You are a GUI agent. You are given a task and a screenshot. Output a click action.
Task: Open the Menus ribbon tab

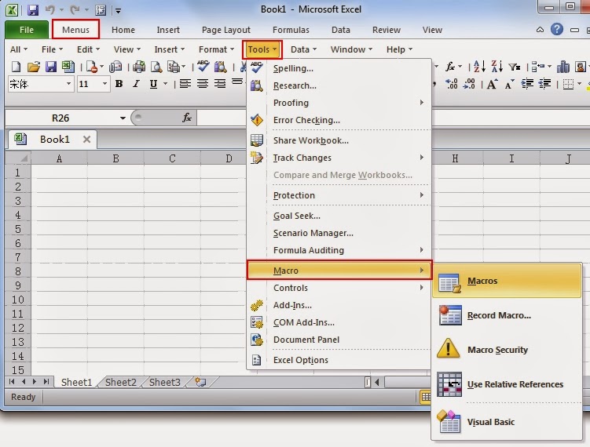coord(75,30)
